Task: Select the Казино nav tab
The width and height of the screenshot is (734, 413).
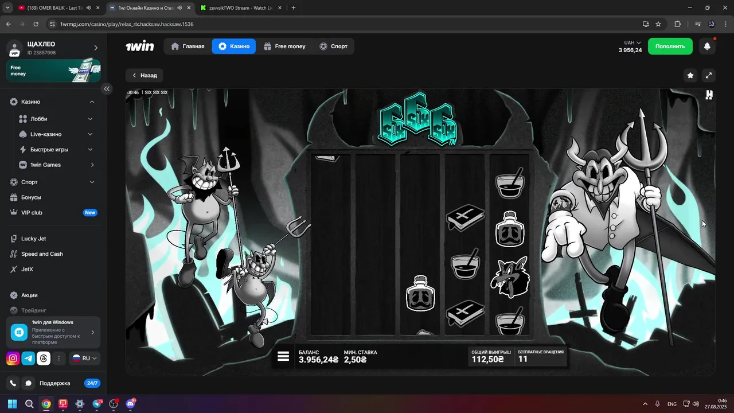Action: click(x=234, y=46)
